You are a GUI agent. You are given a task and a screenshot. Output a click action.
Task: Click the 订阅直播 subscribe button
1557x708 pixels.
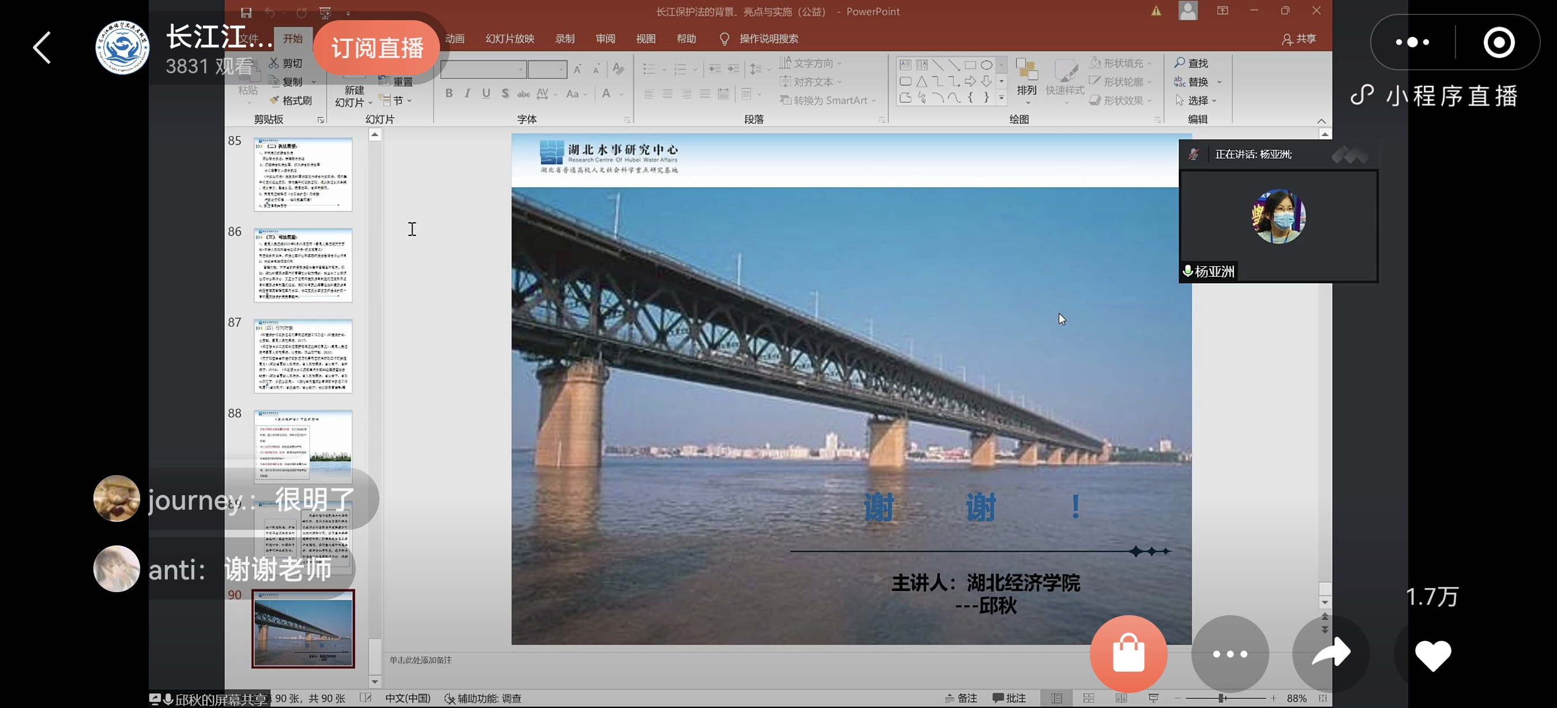(376, 47)
